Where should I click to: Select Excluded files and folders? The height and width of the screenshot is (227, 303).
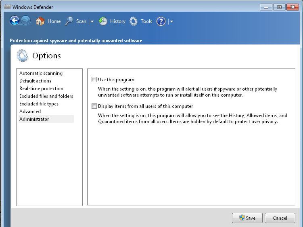coord(46,96)
